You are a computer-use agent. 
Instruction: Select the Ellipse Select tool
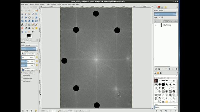tap(26, 11)
